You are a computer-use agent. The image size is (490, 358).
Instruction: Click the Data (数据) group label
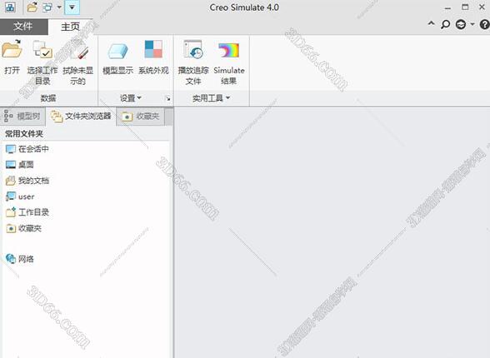(48, 98)
